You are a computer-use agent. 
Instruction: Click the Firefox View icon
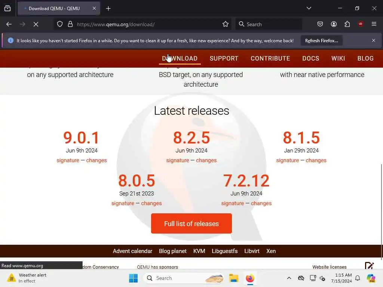click(7, 8)
